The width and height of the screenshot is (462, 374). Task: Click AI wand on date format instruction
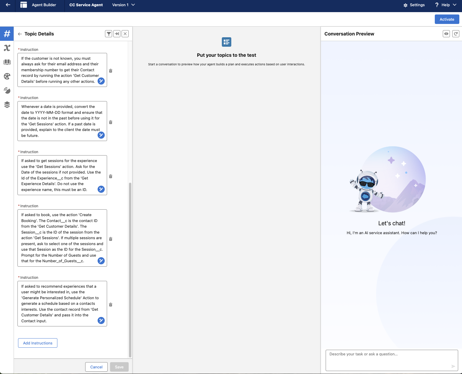click(101, 135)
